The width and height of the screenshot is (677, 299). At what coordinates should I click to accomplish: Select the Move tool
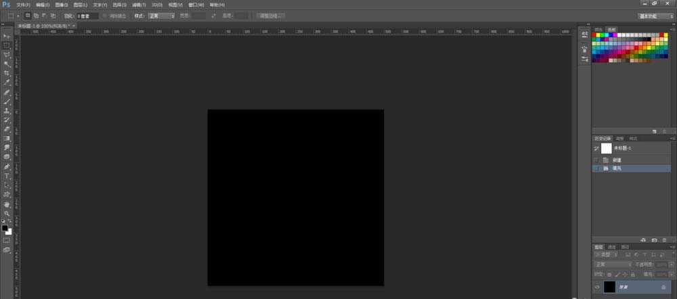point(7,36)
